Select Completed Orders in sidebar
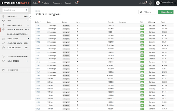This screenshot has height=111, width=177. pos(15,43)
